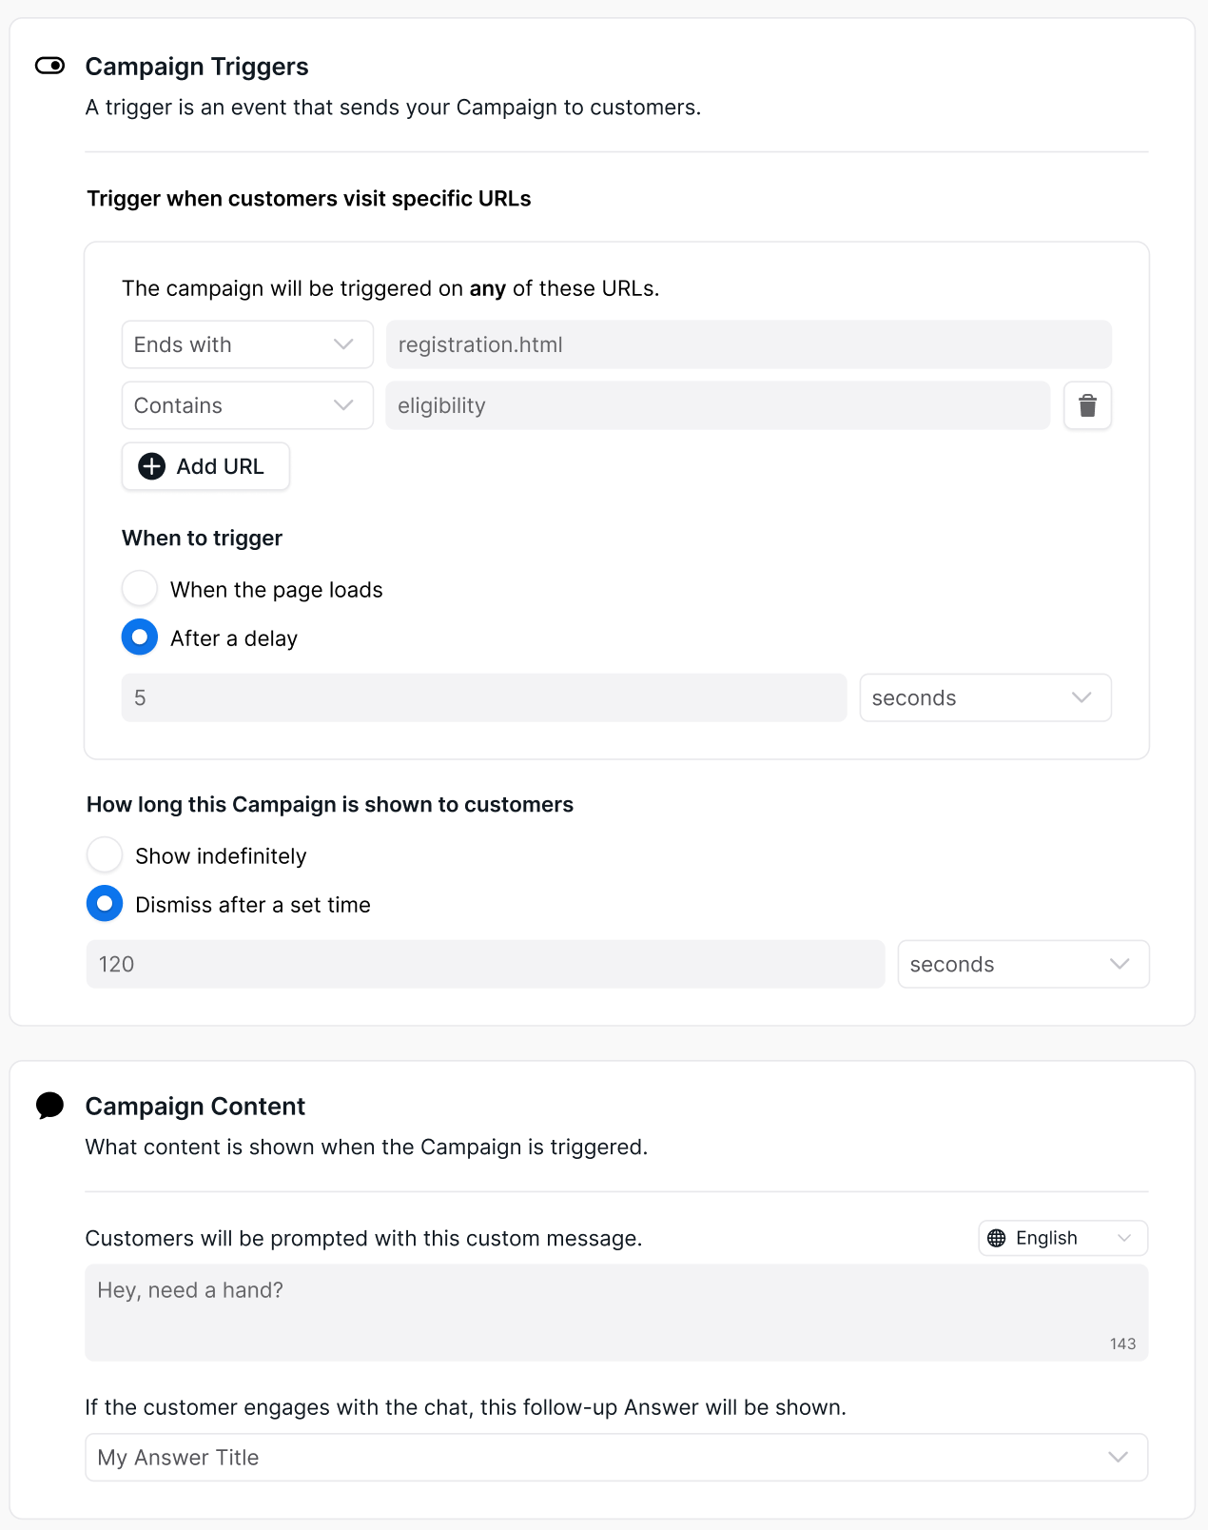Click the Campaign Content speech bubble icon
1208x1530 pixels.
pos(49,1106)
